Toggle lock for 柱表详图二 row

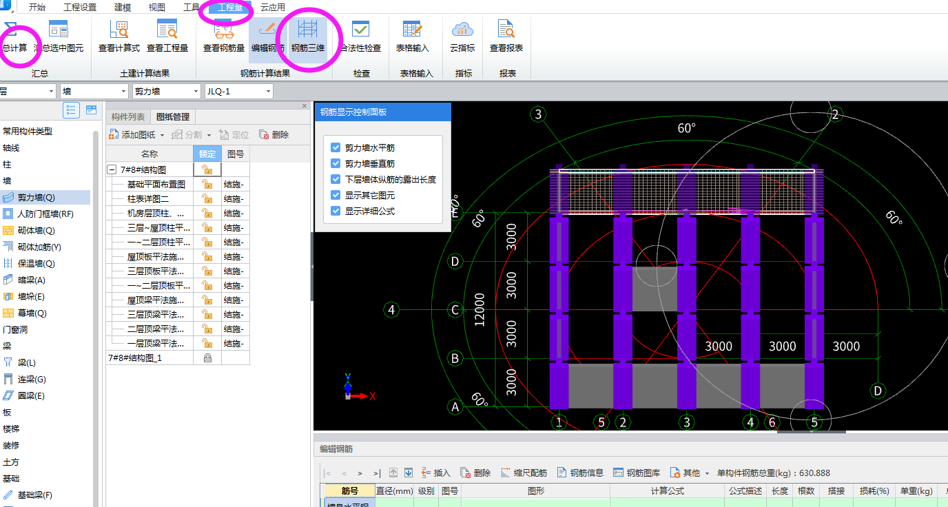(x=207, y=198)
